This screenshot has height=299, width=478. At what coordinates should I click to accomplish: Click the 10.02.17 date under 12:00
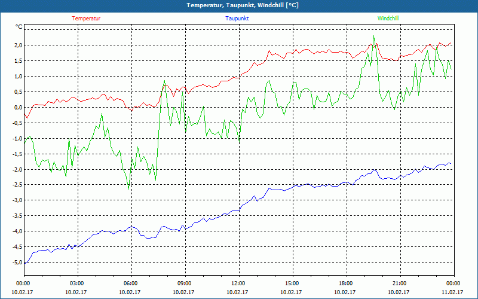pos(237,292)
